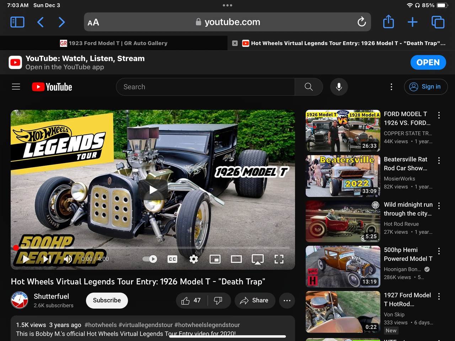Open the 500hp Hemi Powered Model T thumbnail
Image resolution: width=455 pixels, height=341 pixels.
click(343, 266)
